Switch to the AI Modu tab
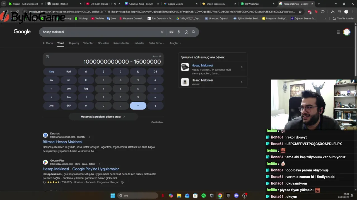The height and width of the screenshot is (200, 357). 48,43
